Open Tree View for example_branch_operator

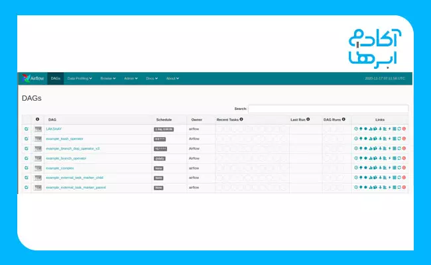click(361, 158)
